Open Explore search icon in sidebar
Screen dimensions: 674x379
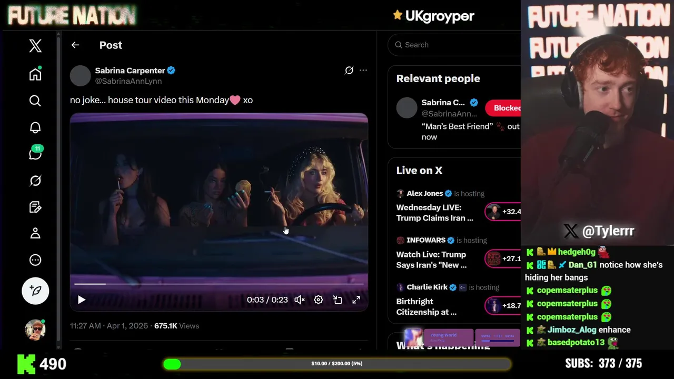35,101
